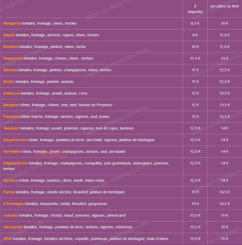This screenshot has height=245, width=242.
Task: Click the Margarita pizza name
Action: (x=12, y=23)
